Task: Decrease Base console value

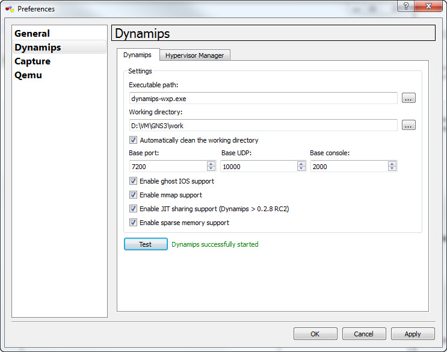Action: click(x=392, y=168)
